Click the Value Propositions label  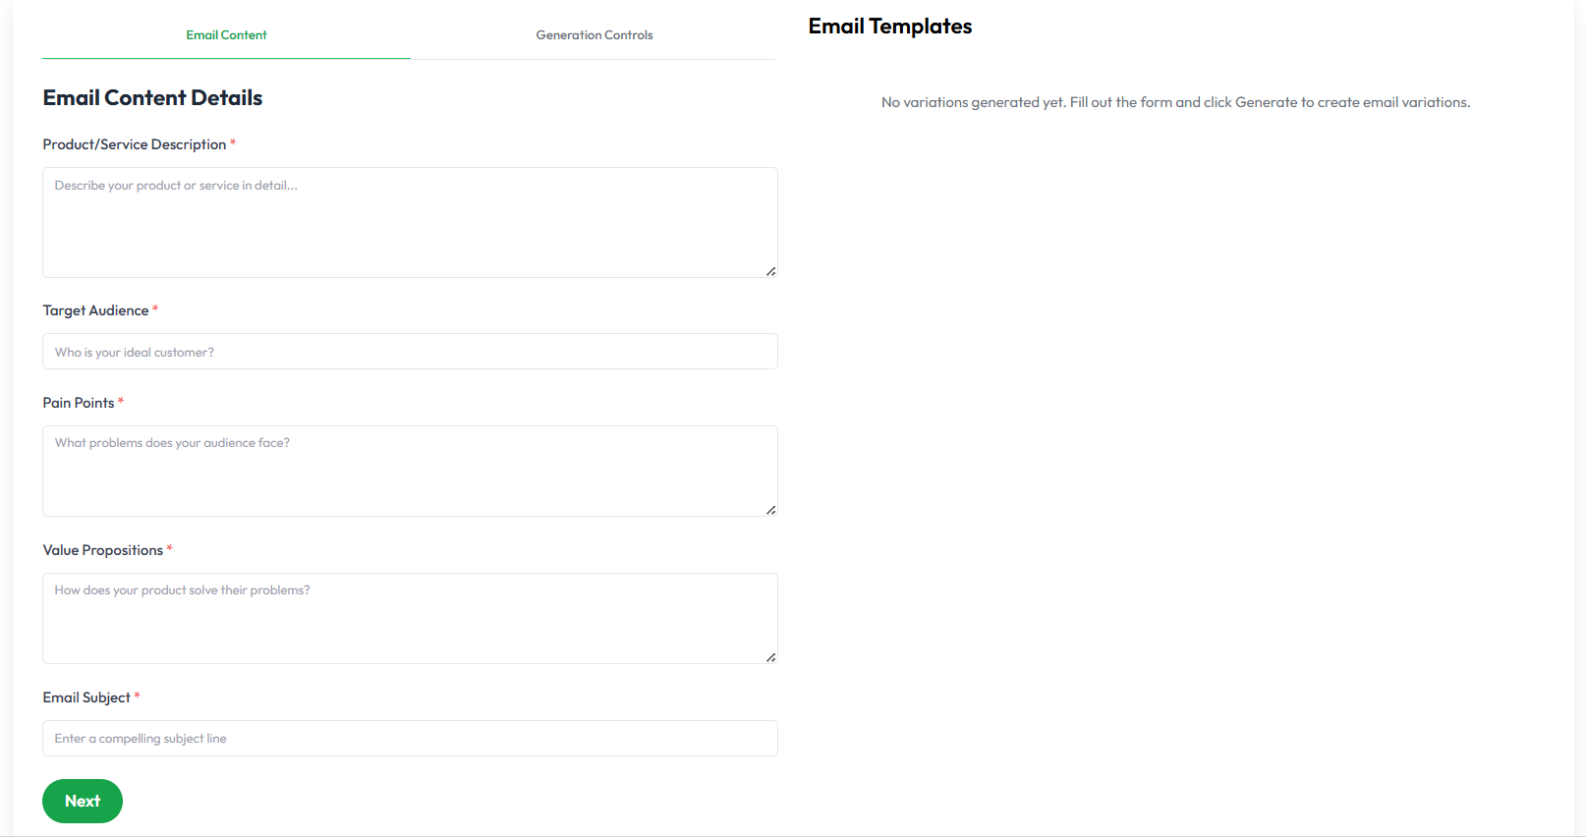pyautogui.click(x=103, y=550)
